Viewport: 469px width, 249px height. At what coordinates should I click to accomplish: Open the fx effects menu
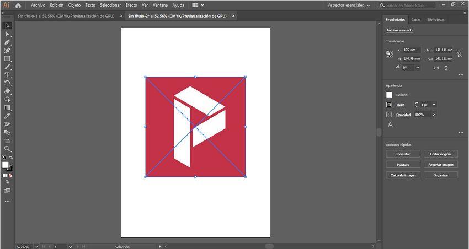point(390,125)
